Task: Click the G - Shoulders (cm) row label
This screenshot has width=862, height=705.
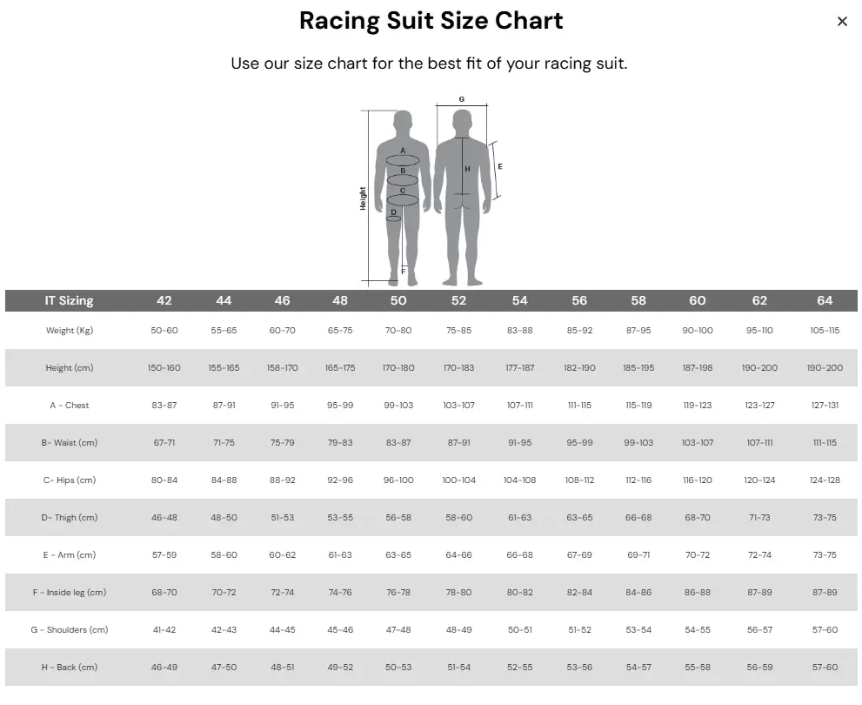Action: pyautogui.click(x=70, y=630)
